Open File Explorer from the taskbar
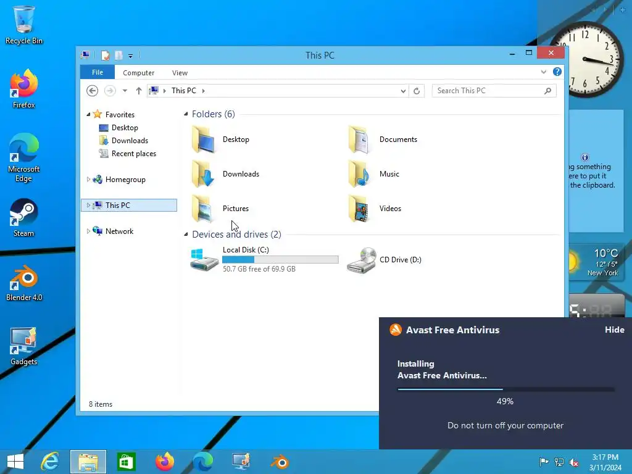The width and height of the screenshot is (632, 474). [88, 462]
